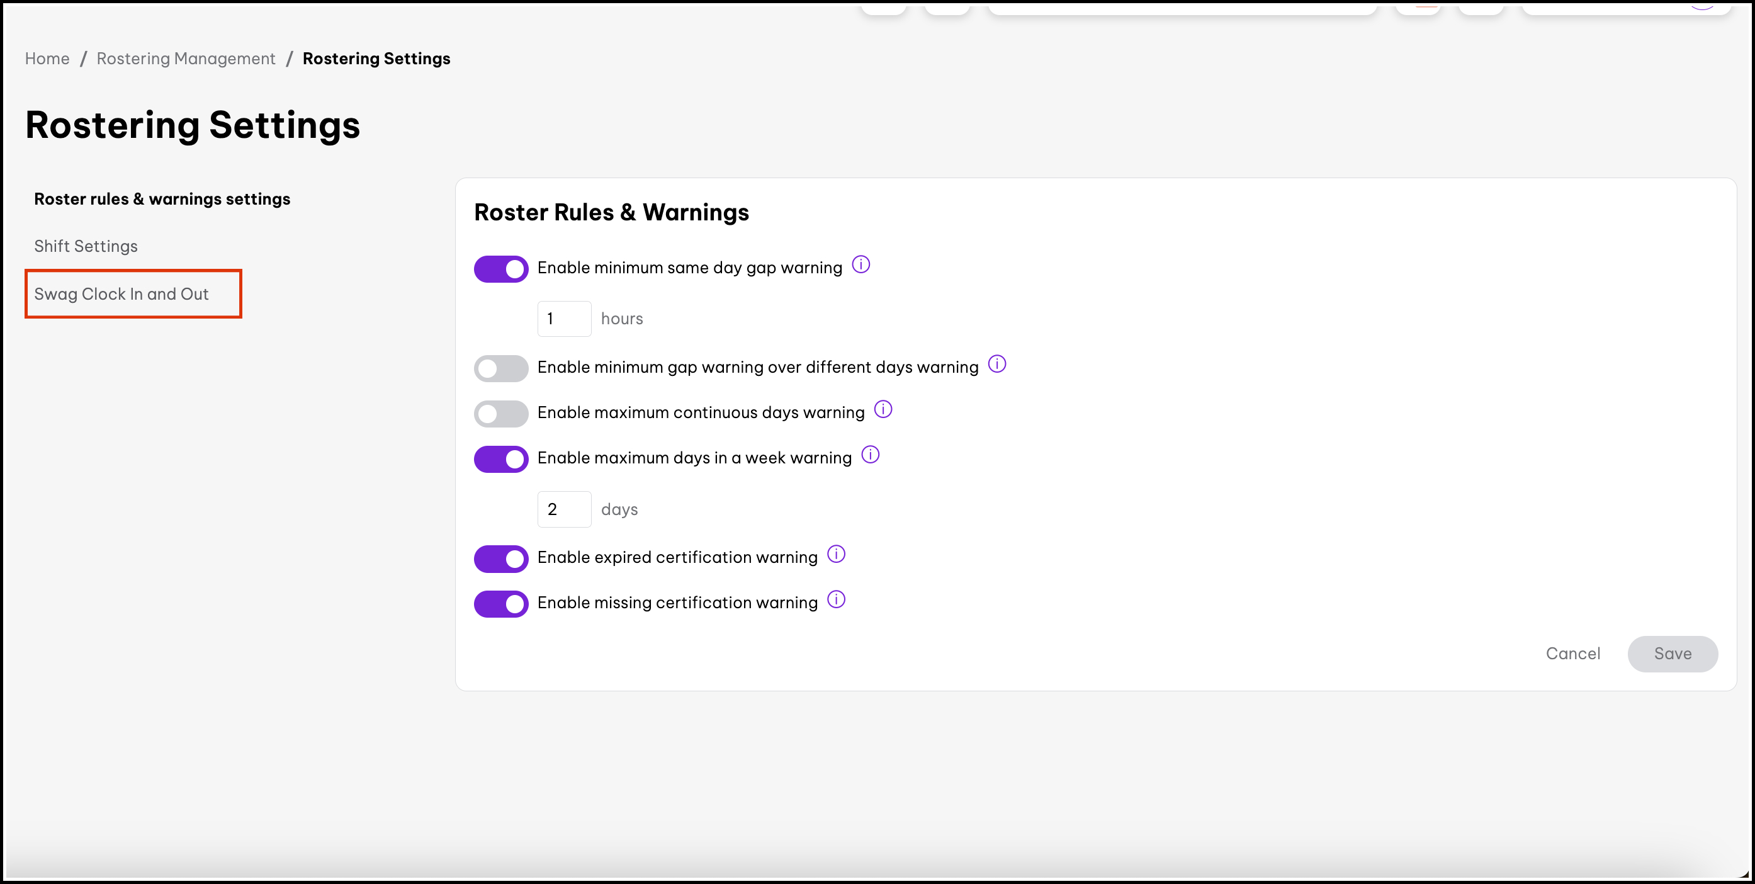Click the Cancel button
This screenshot has width=1755, height=884.
coord(1572,654)
